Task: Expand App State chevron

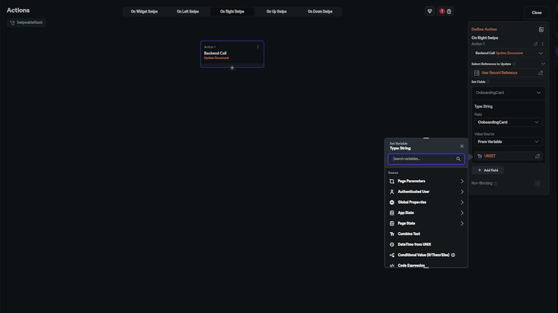Action: tap(462, 213)
